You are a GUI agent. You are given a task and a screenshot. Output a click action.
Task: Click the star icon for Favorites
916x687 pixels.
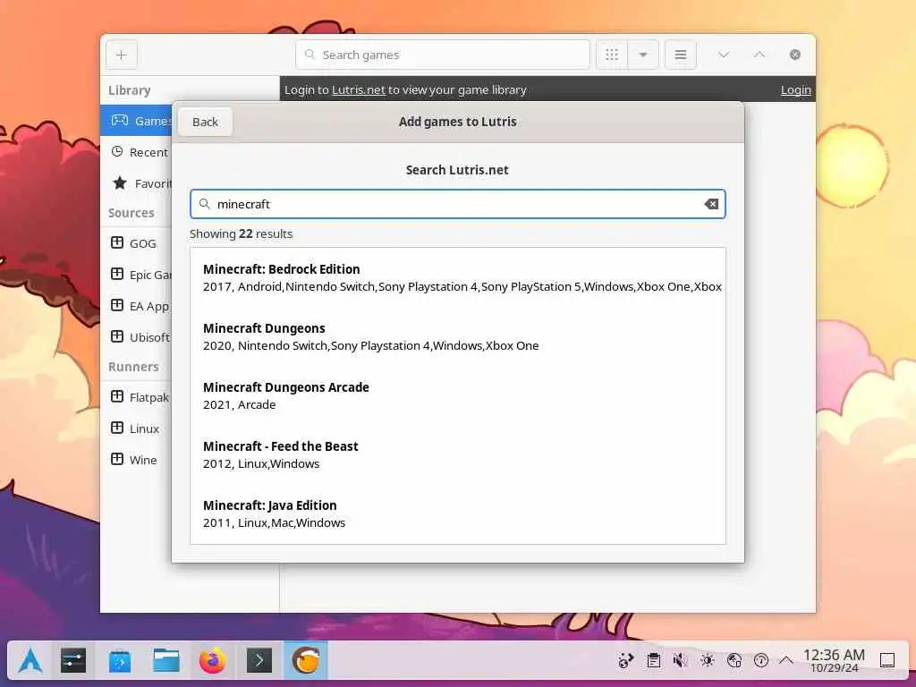click(120, 182)
